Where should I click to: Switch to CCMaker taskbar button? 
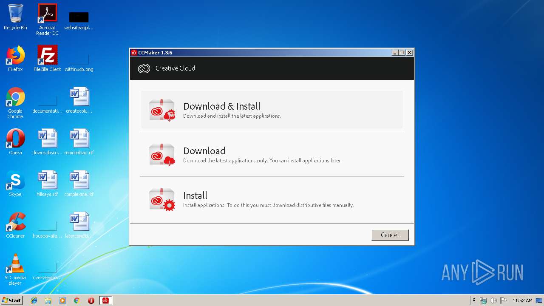point(105,300)
